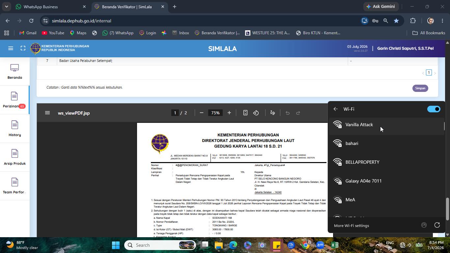Image resolution: width=450 pixels, height=253 pixels.
Task: Click the zoom magnifier icon in address bar
Action: point(386,21)
